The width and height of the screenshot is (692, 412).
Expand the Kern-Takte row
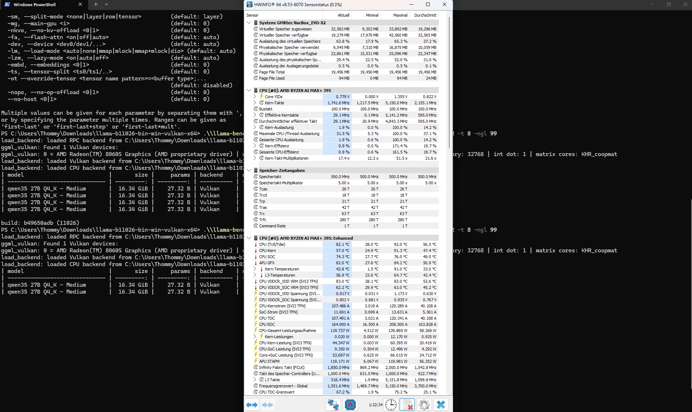255,102
